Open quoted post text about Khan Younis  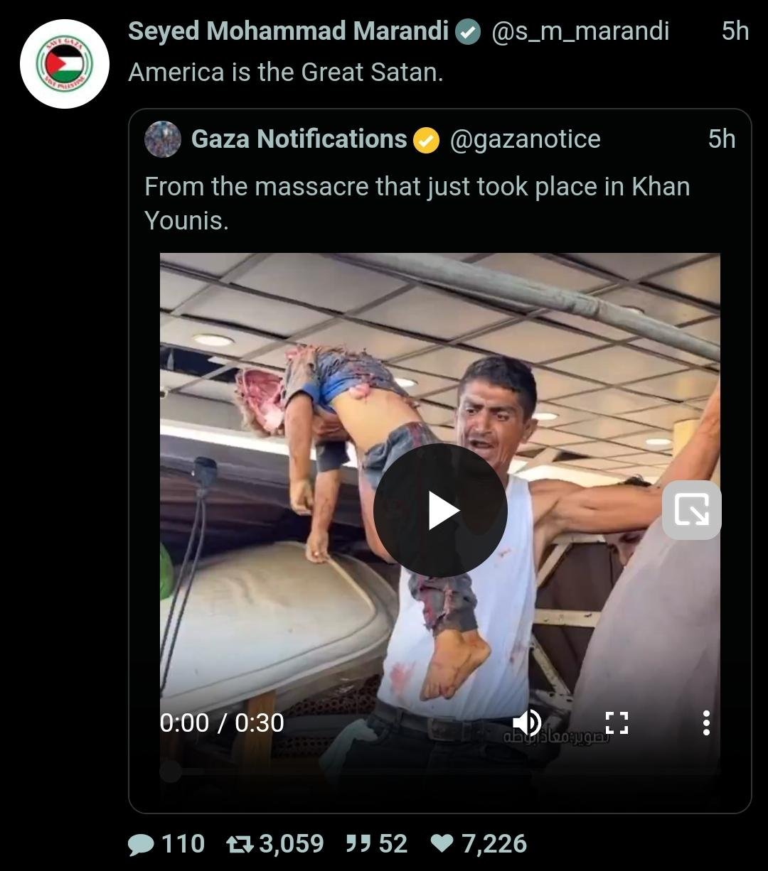coord(417,203)
